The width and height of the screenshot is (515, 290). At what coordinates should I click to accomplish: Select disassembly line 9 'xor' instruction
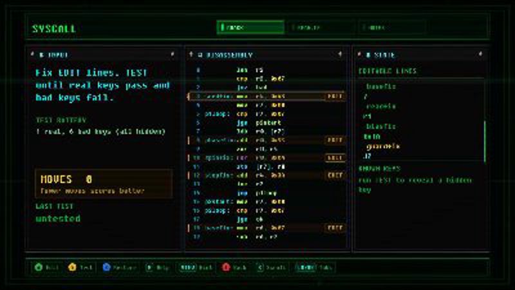(x=267, y=149)
